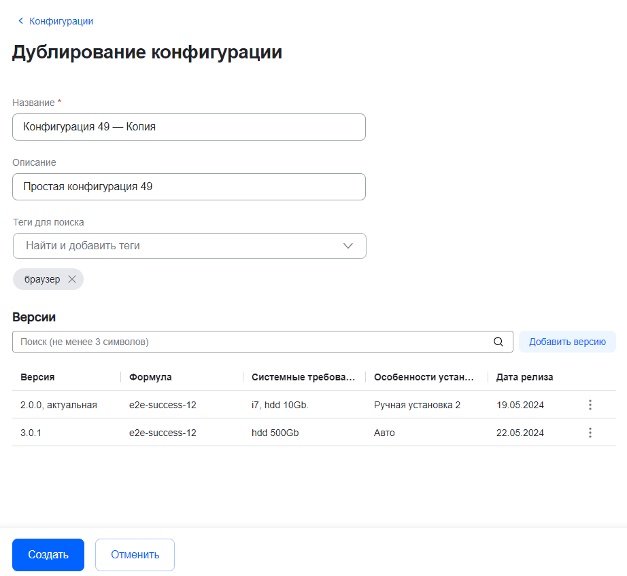The image size is (627, 576).
Task: Go back via the Конфигурации link
Action: click(x=61, y=21)
